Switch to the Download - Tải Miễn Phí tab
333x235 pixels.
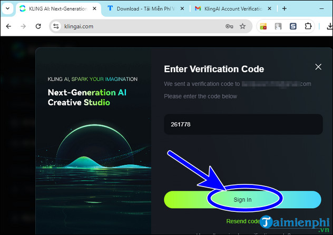[145, 9]
